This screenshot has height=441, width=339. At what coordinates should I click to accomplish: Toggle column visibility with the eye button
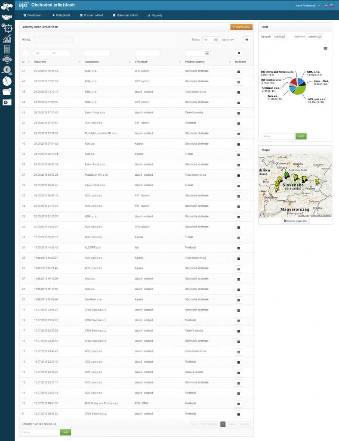[x=247, y=40]
